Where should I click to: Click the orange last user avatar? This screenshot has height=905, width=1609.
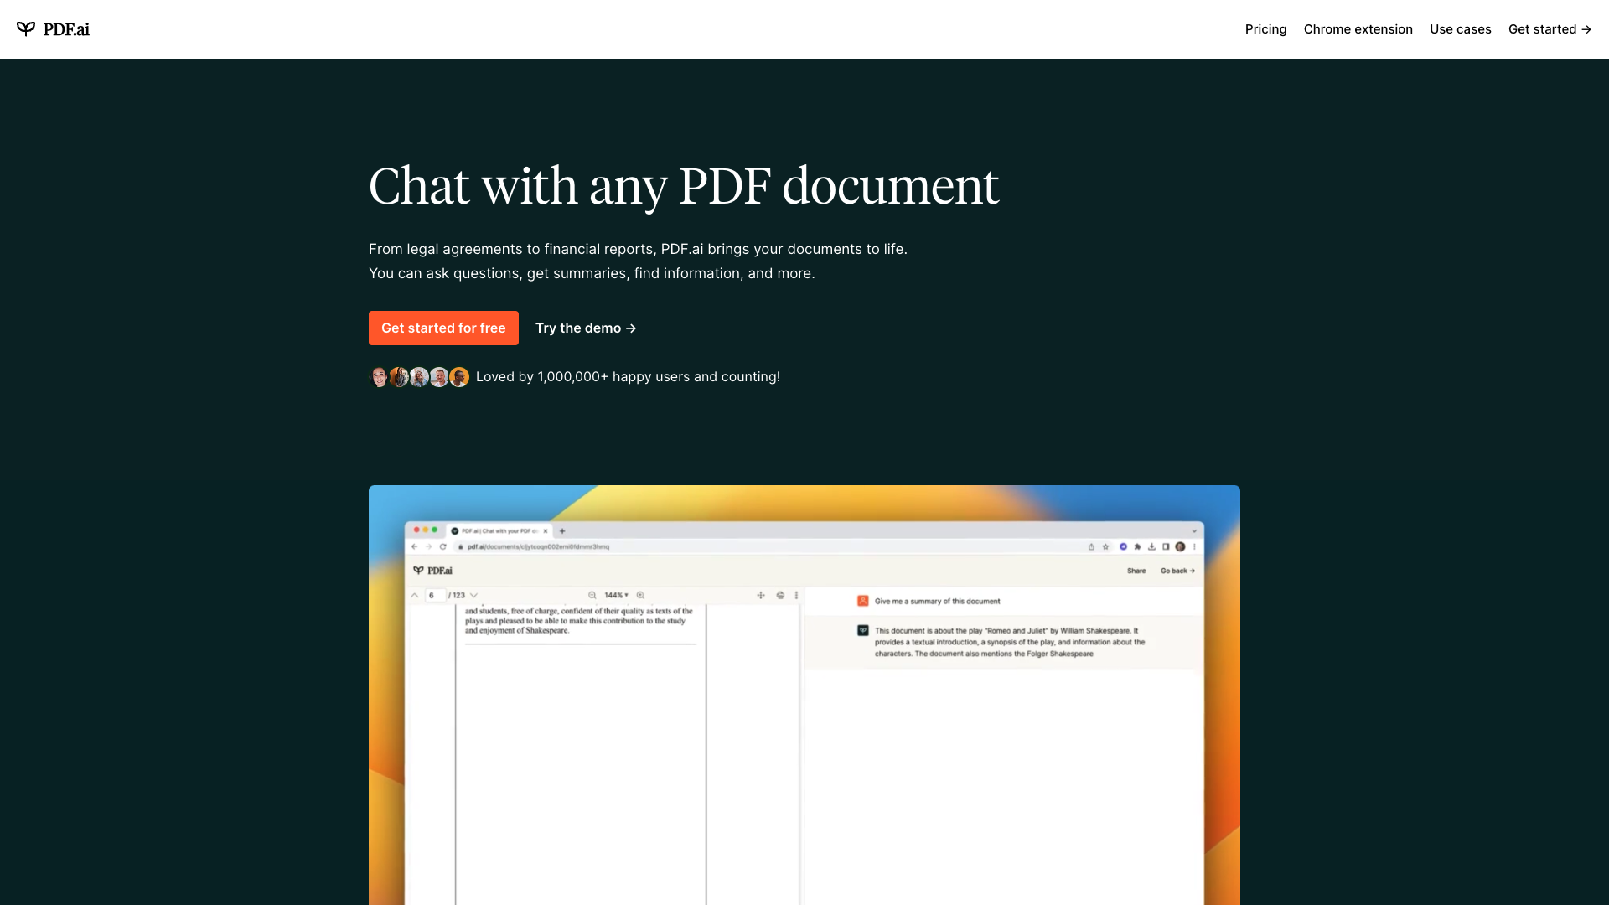pyautogui.click(x=459, y=377)
